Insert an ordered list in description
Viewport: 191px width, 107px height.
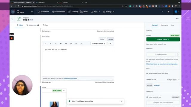coord(71,44)
